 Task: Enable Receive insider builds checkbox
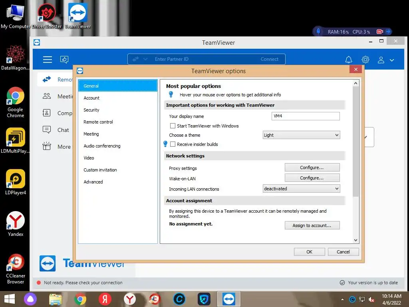(173, 144)
